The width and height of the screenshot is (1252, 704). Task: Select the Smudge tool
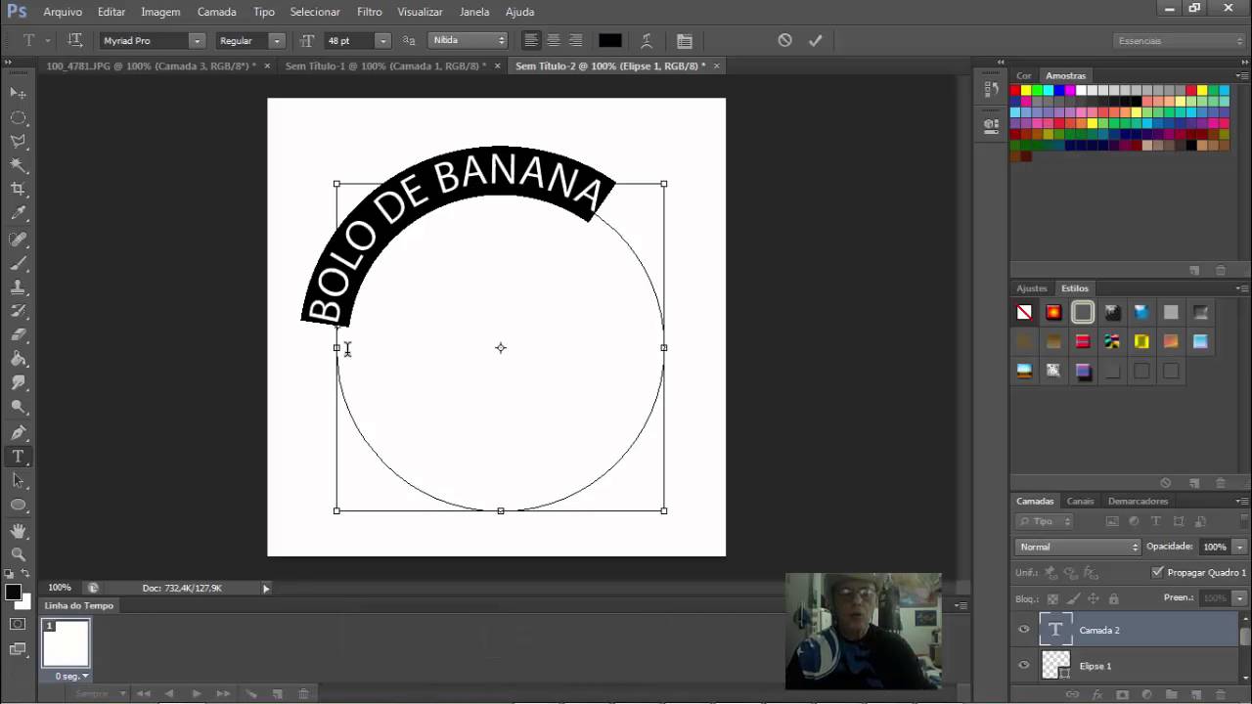18,383
